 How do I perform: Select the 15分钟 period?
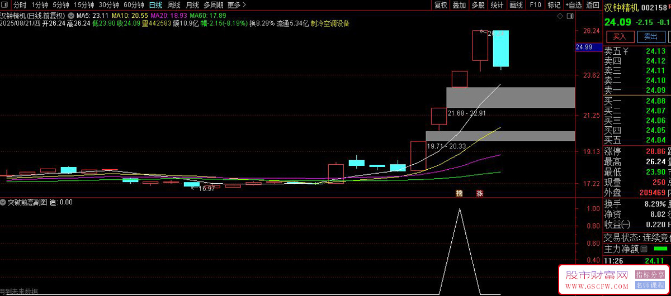[84, 5]
